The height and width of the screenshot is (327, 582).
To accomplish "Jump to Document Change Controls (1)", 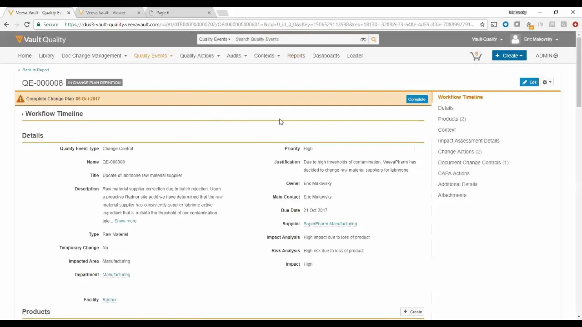I will tap(473, 163).
